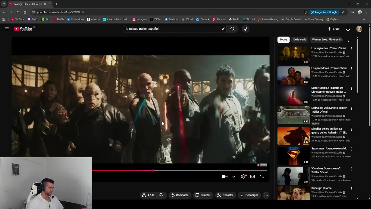371x209 pixels.
Task: Open the YouTube guide hamburger menu
Action: (7, 29)
